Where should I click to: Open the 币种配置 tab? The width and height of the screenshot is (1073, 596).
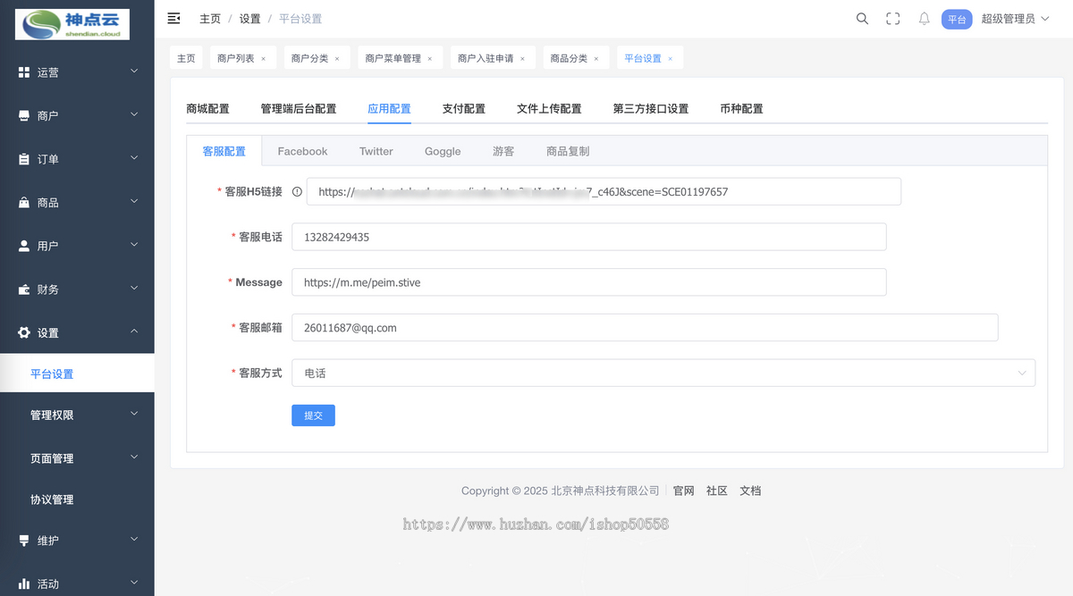coord(741,109)
